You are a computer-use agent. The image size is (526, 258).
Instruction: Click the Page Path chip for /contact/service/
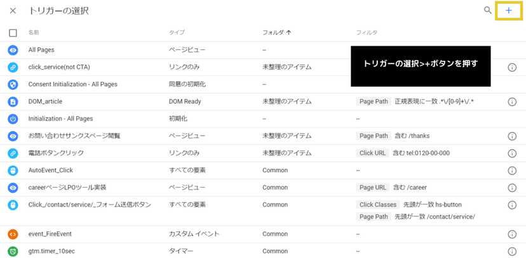(x=374, y=217)
